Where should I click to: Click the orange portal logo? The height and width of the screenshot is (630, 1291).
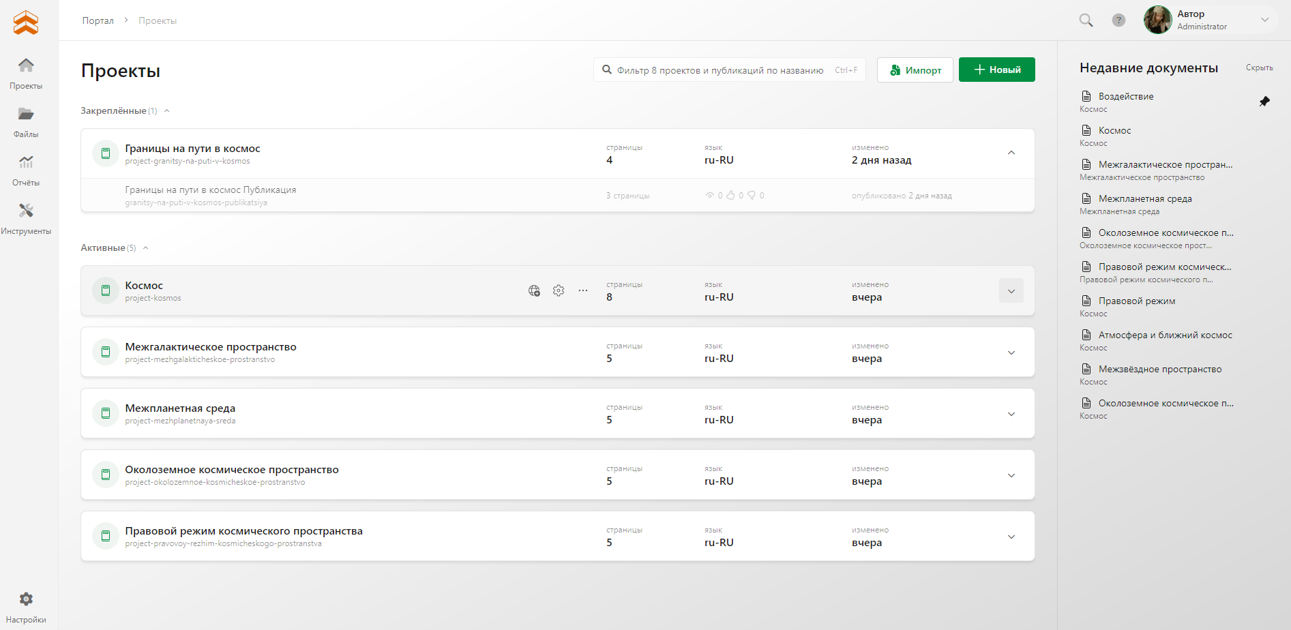coord(26,22)
